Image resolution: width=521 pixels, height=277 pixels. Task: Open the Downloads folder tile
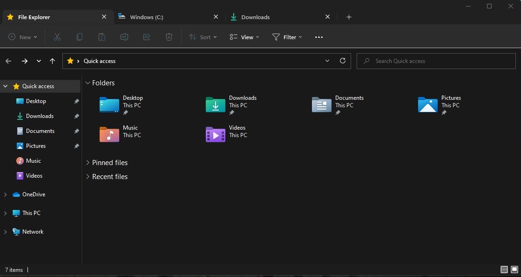tap(231, 105)
